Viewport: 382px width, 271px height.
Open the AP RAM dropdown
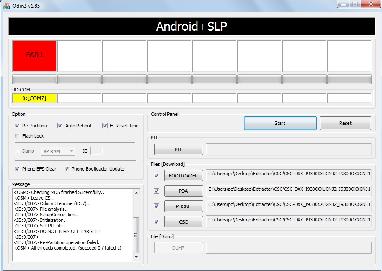pos(58,151)
